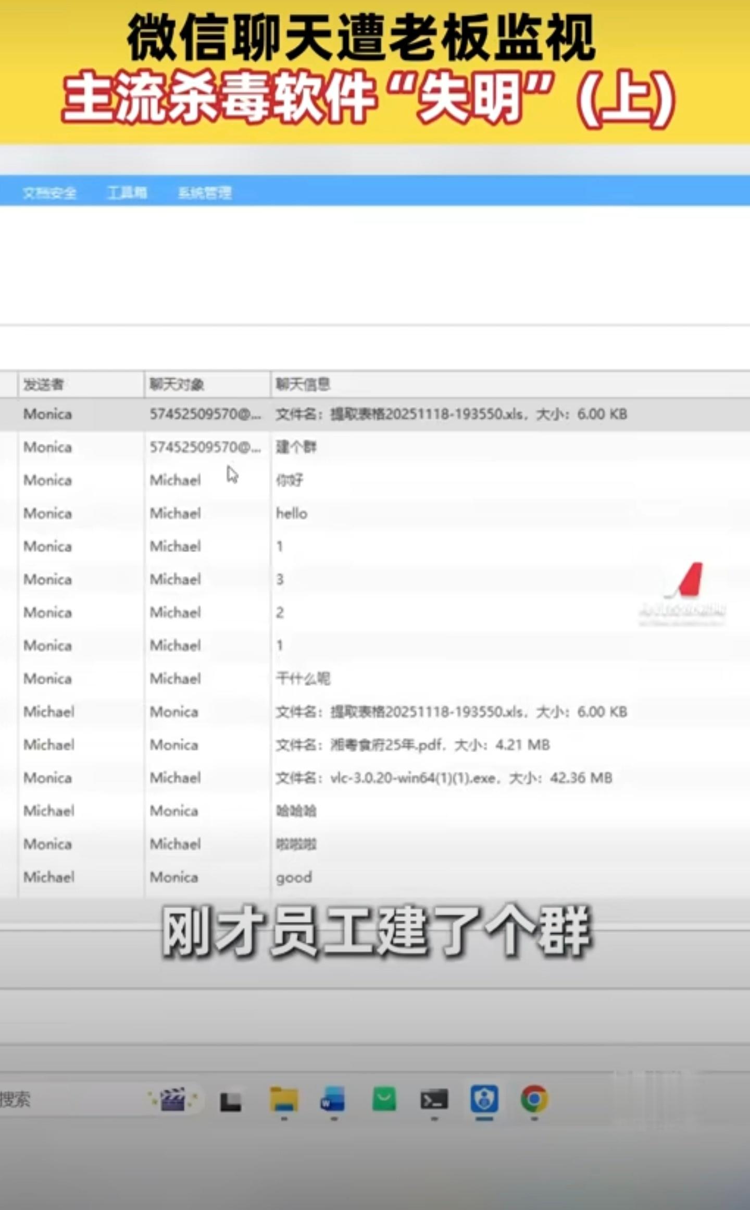Click recipient Michael in the 你好 row
The height and width of the screenshot is (1210, 750).
click(x=175, y=480)
